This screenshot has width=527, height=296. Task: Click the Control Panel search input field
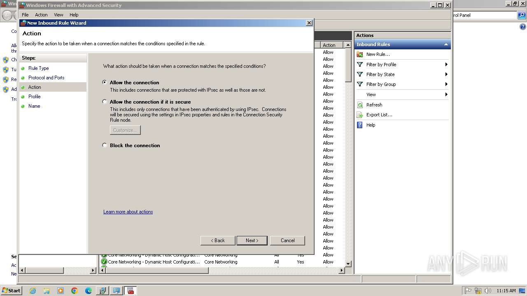[484, 15]
